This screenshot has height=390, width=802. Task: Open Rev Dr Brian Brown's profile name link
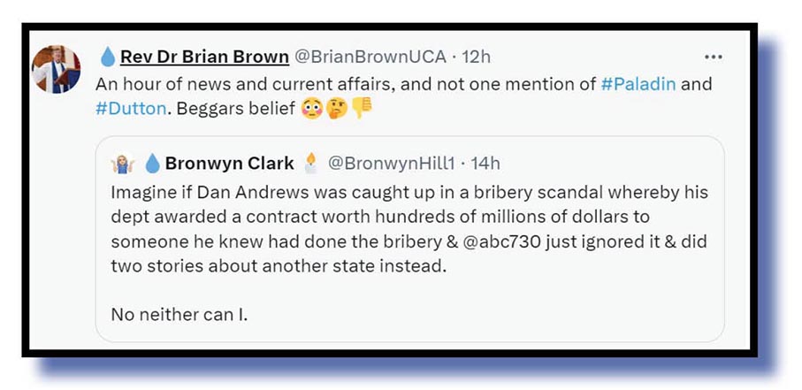204,57
